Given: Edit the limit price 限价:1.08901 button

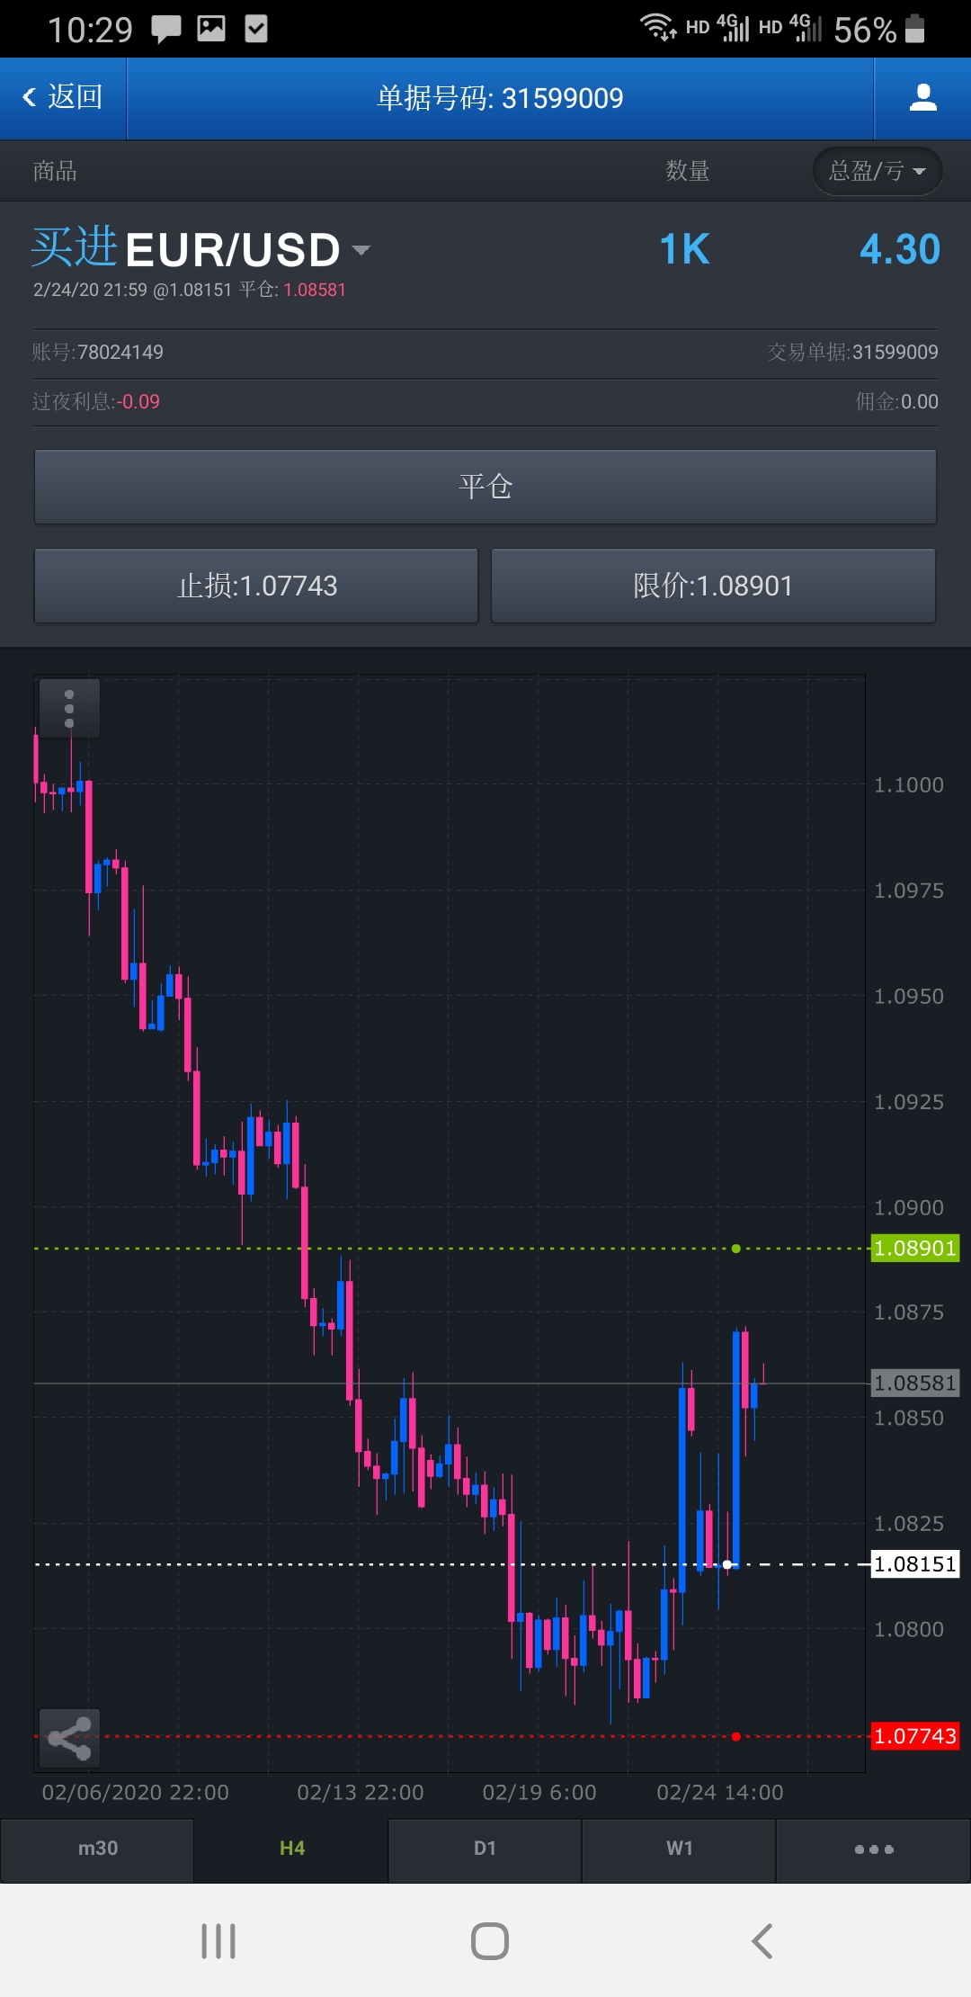Looking at the screenshot, I should click(713, 586).
